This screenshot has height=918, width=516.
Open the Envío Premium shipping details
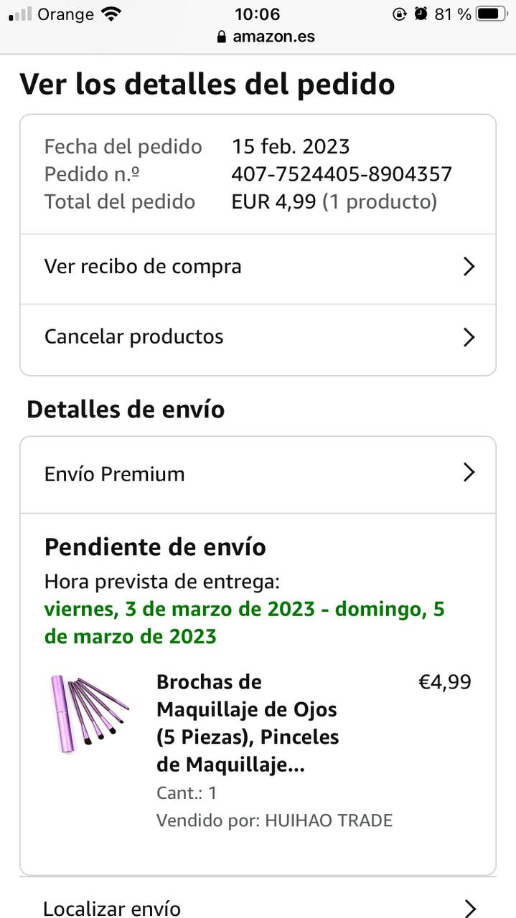tap(115, 474)
